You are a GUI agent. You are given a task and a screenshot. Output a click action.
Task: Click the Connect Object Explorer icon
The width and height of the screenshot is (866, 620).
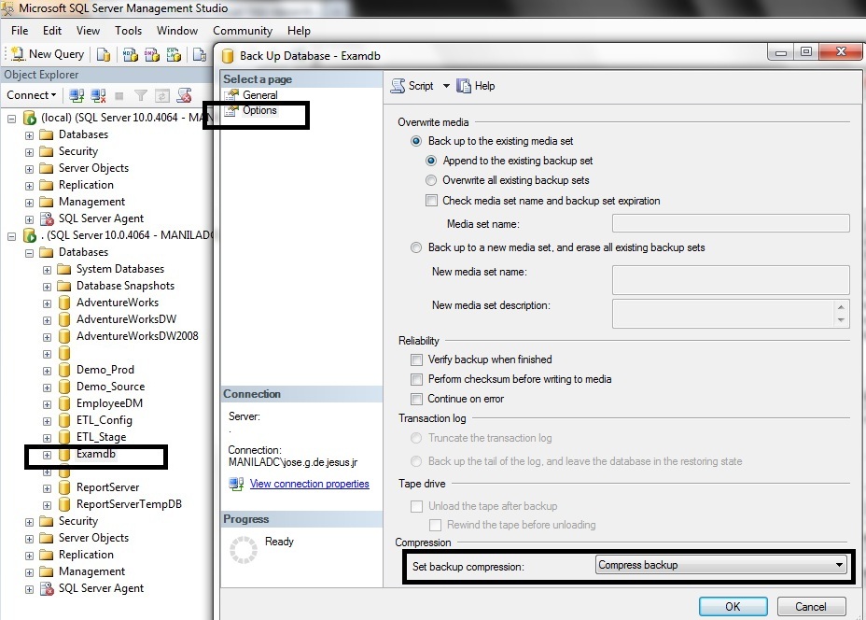(x=77, y=95)
